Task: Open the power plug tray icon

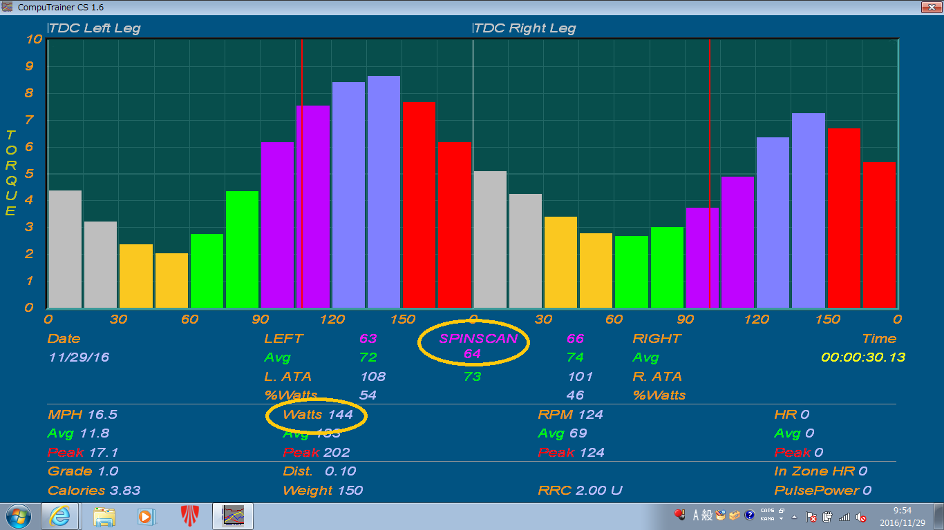Action: pos(828,517)
